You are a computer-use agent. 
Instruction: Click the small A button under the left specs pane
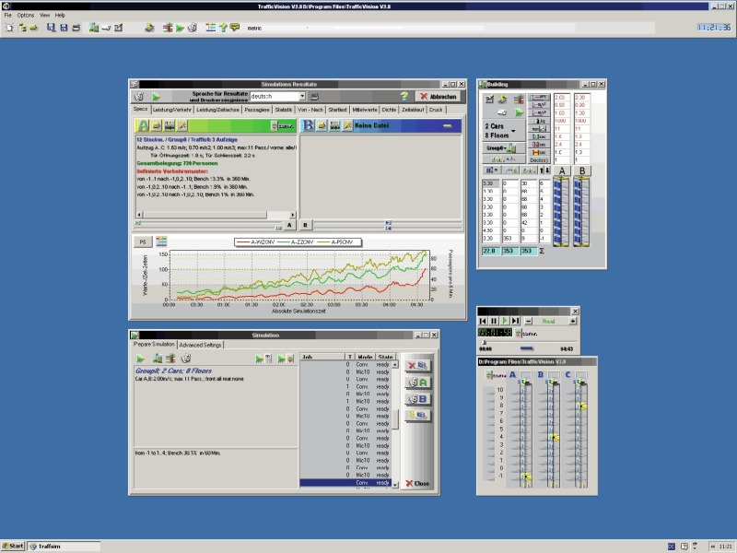(289, 225)
